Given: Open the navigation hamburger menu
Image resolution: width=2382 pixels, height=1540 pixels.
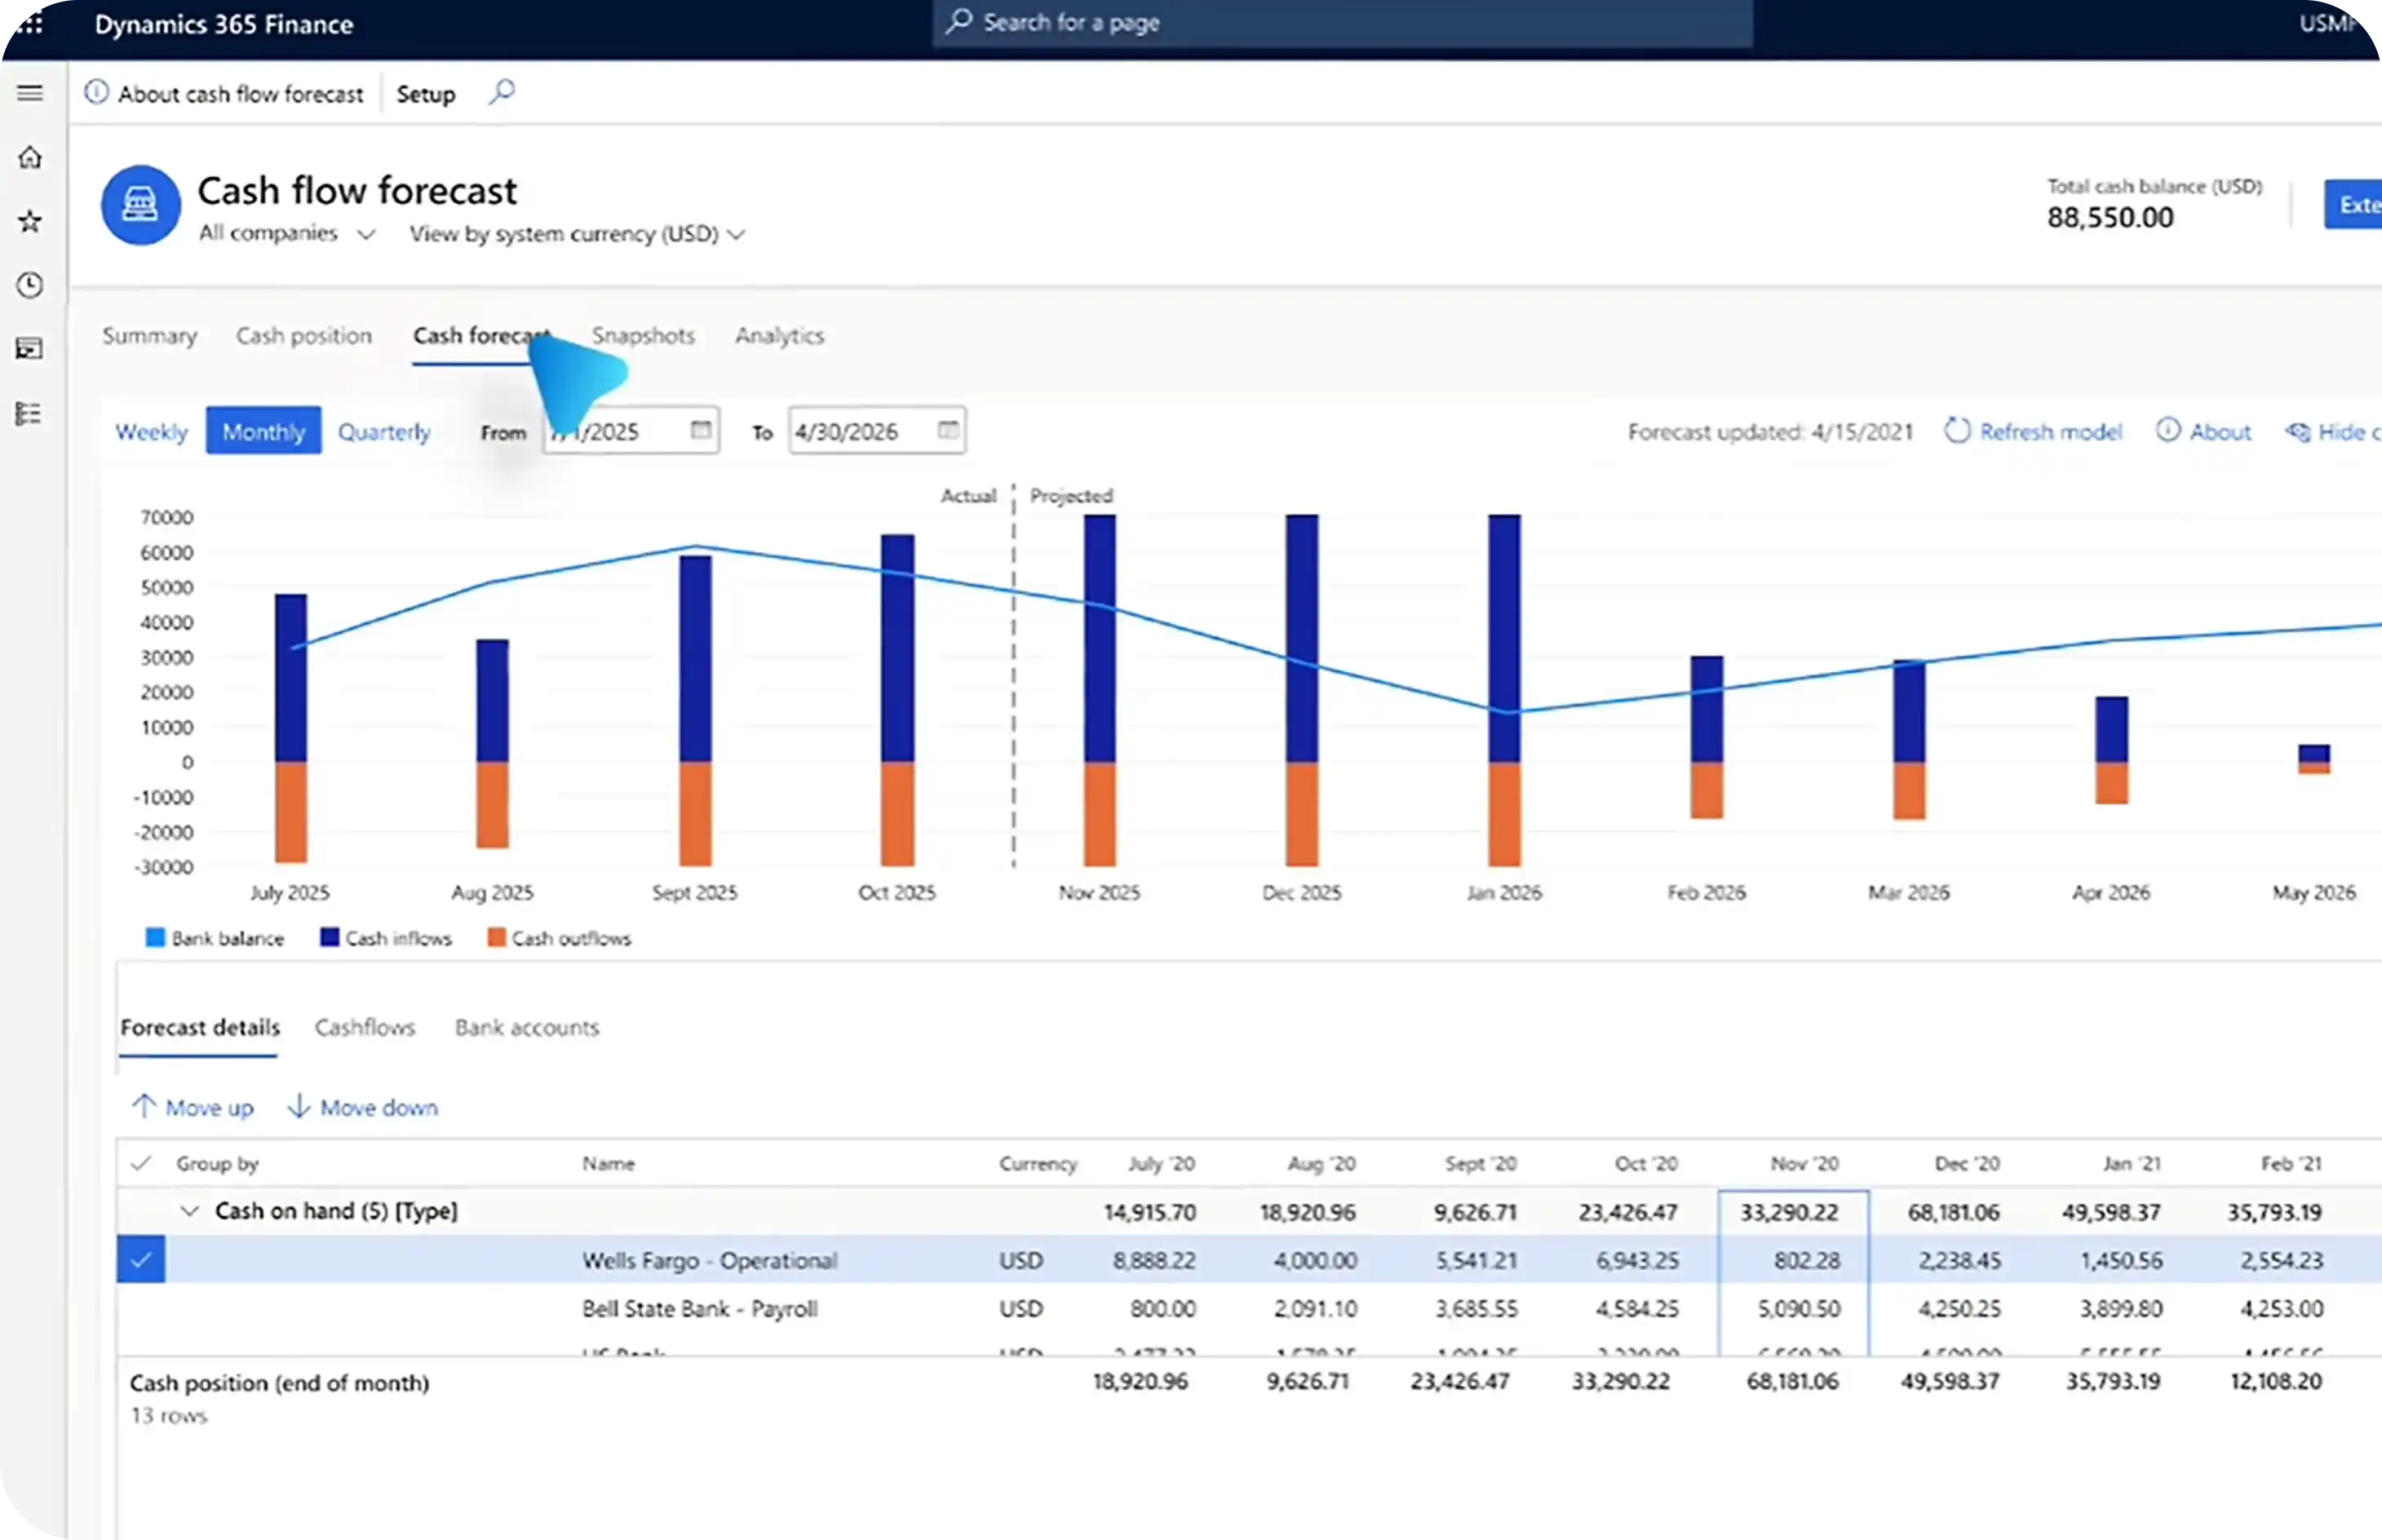Looking at the screenshot, I should (29, 92).
